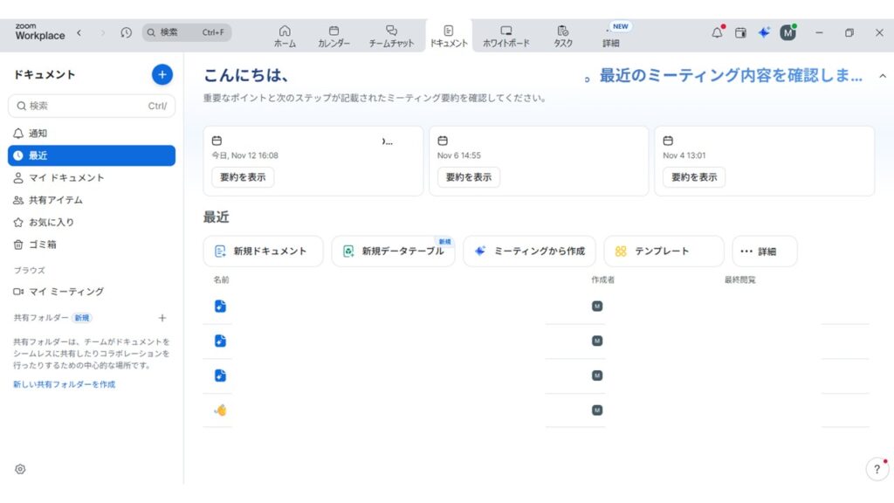The image size is (894, 503).
Task: Open the 詳細 tab in top navigation
Action: (611, 37)
